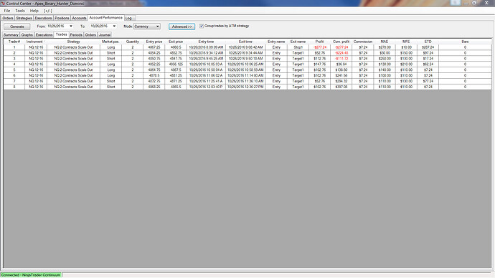Expand the Mode Currency combo box
This screenshot has width=495, height=278.
coord(147,27)
